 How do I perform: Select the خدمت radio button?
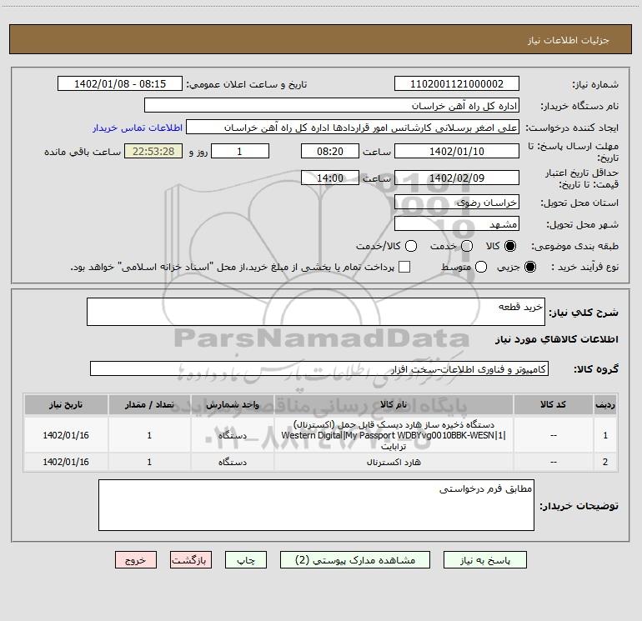point(467,246)
